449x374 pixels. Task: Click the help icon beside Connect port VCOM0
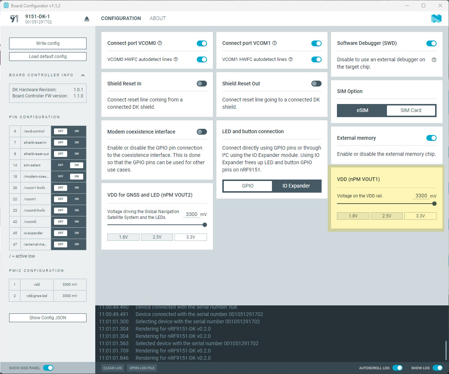click(160, 43)
